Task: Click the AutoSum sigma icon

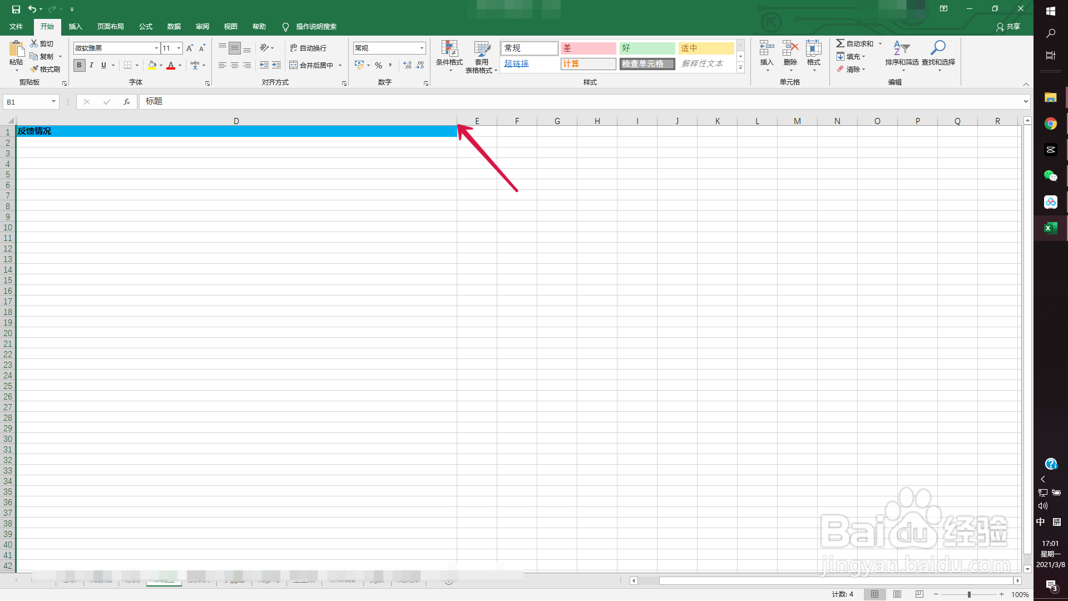Action: (x=840, y=43)
